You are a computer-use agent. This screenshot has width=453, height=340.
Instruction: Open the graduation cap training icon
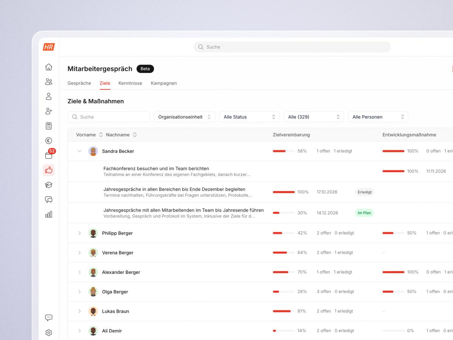49,185
